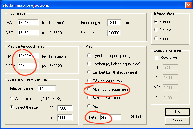Image resolution: width=193 pixels, height=129 pixels.
Task: Click the Relative scaling field
Action: pyautogui.click(x=47, y=88)
